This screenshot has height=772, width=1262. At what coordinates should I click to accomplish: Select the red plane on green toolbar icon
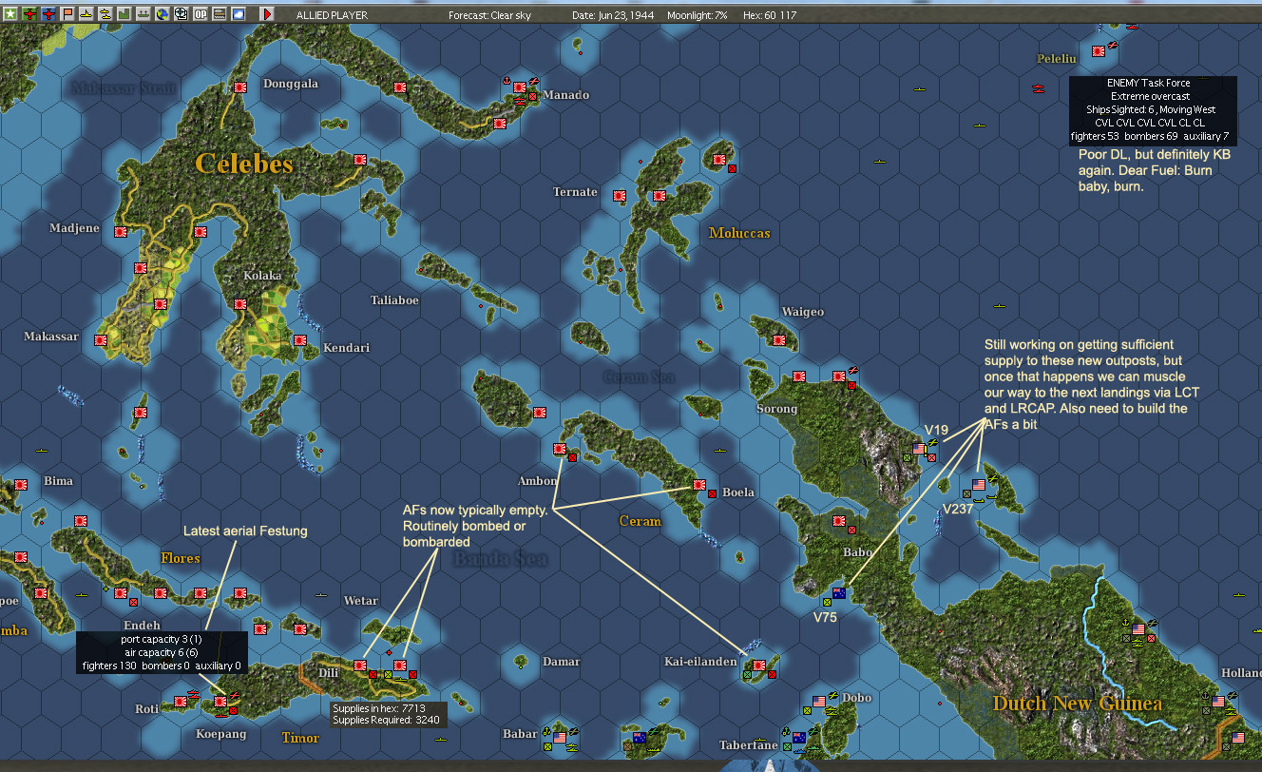tap(30, 14)
